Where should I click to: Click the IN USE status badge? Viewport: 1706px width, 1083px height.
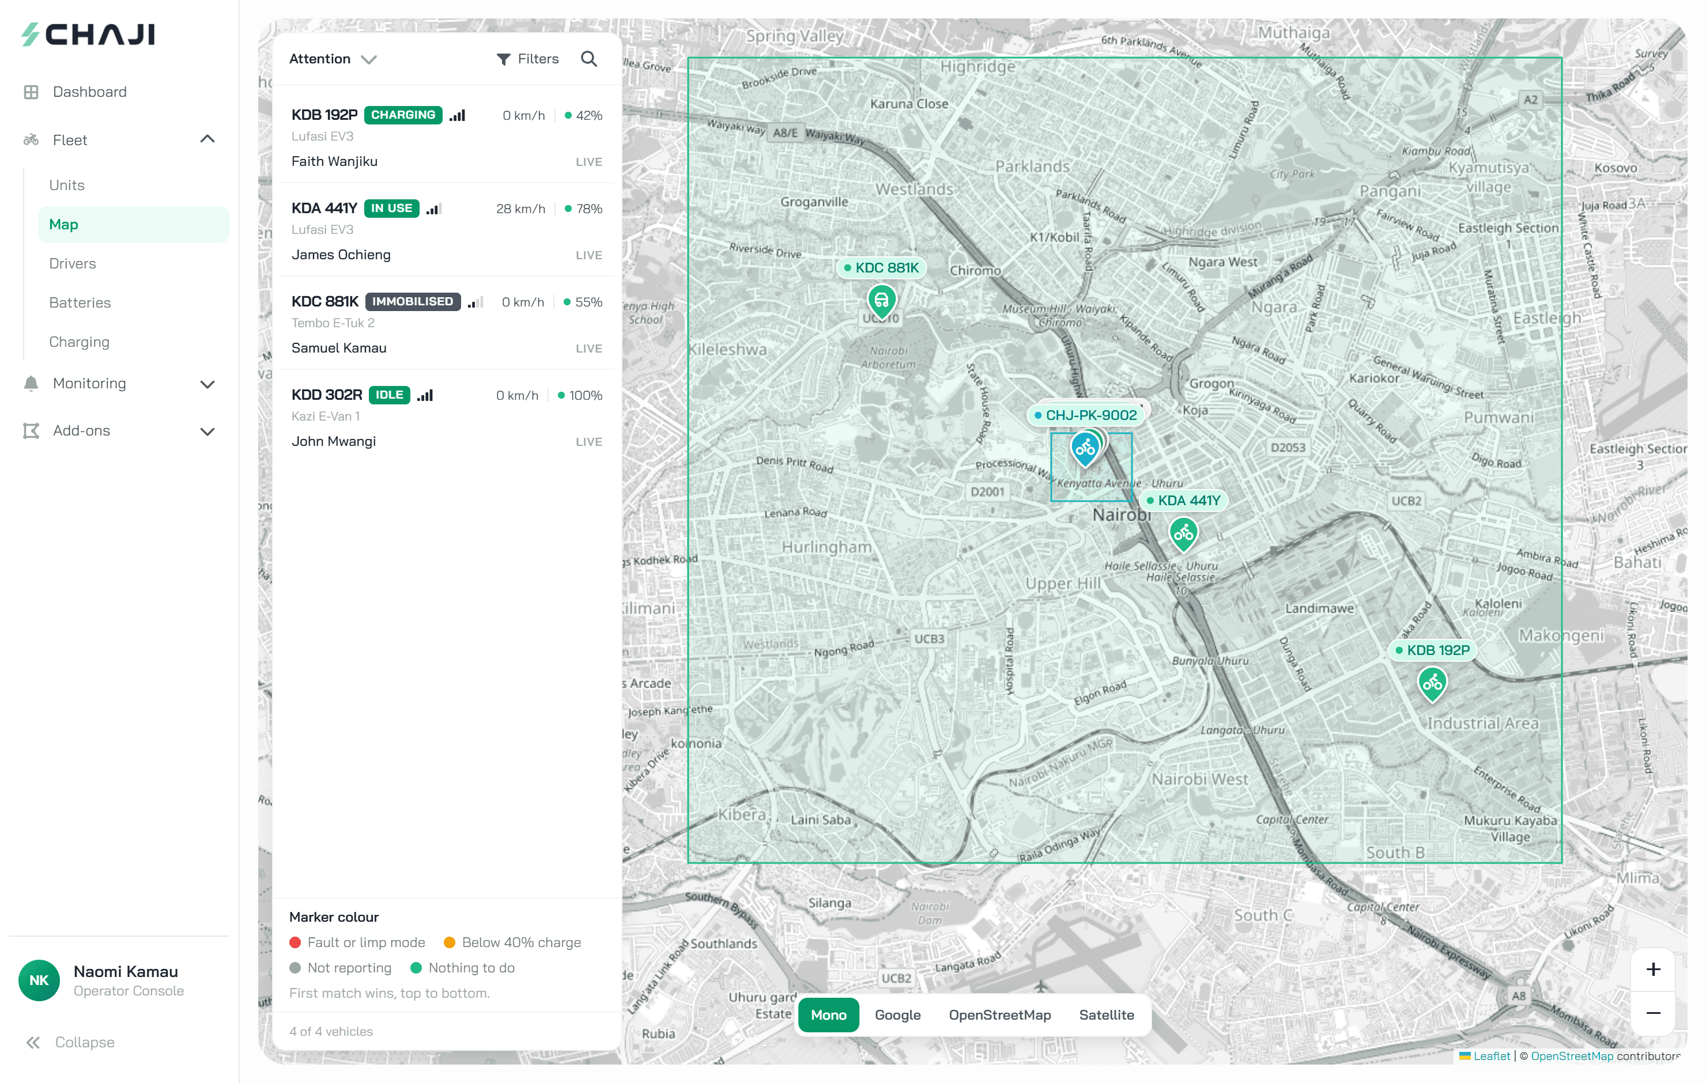coord(391,208)
